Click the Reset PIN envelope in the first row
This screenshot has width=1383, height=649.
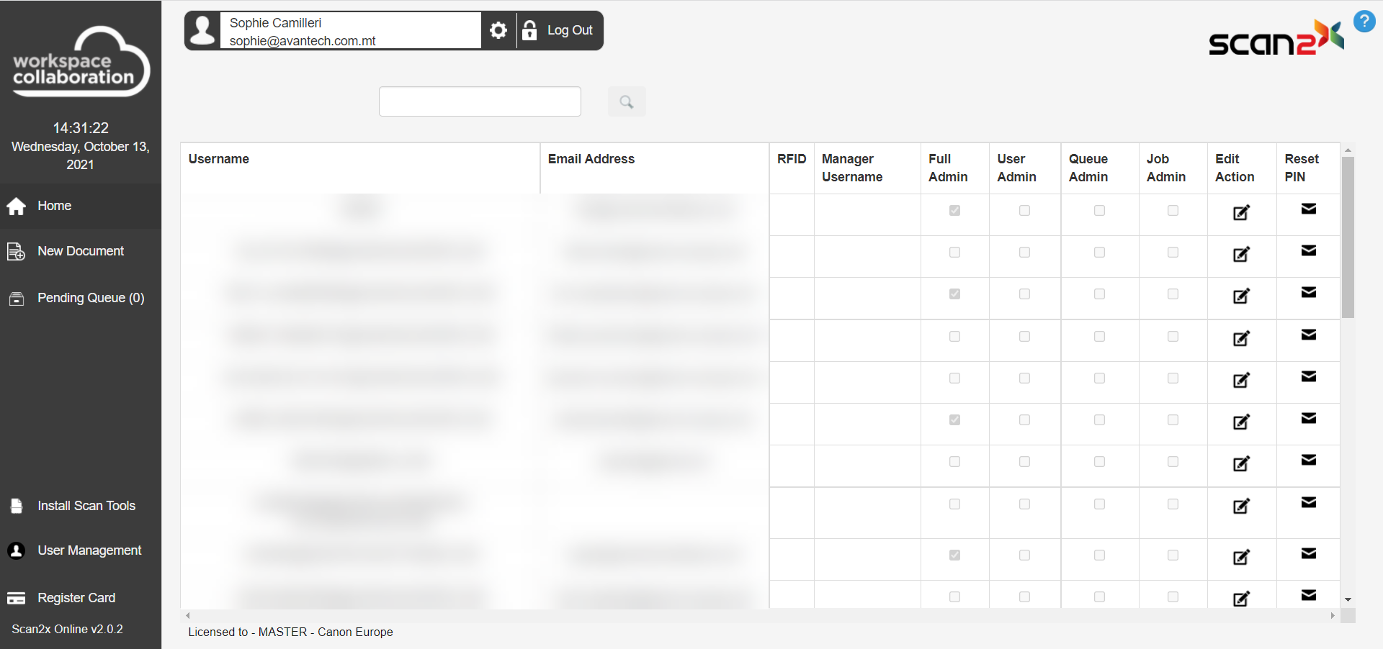click(1308, 209)
